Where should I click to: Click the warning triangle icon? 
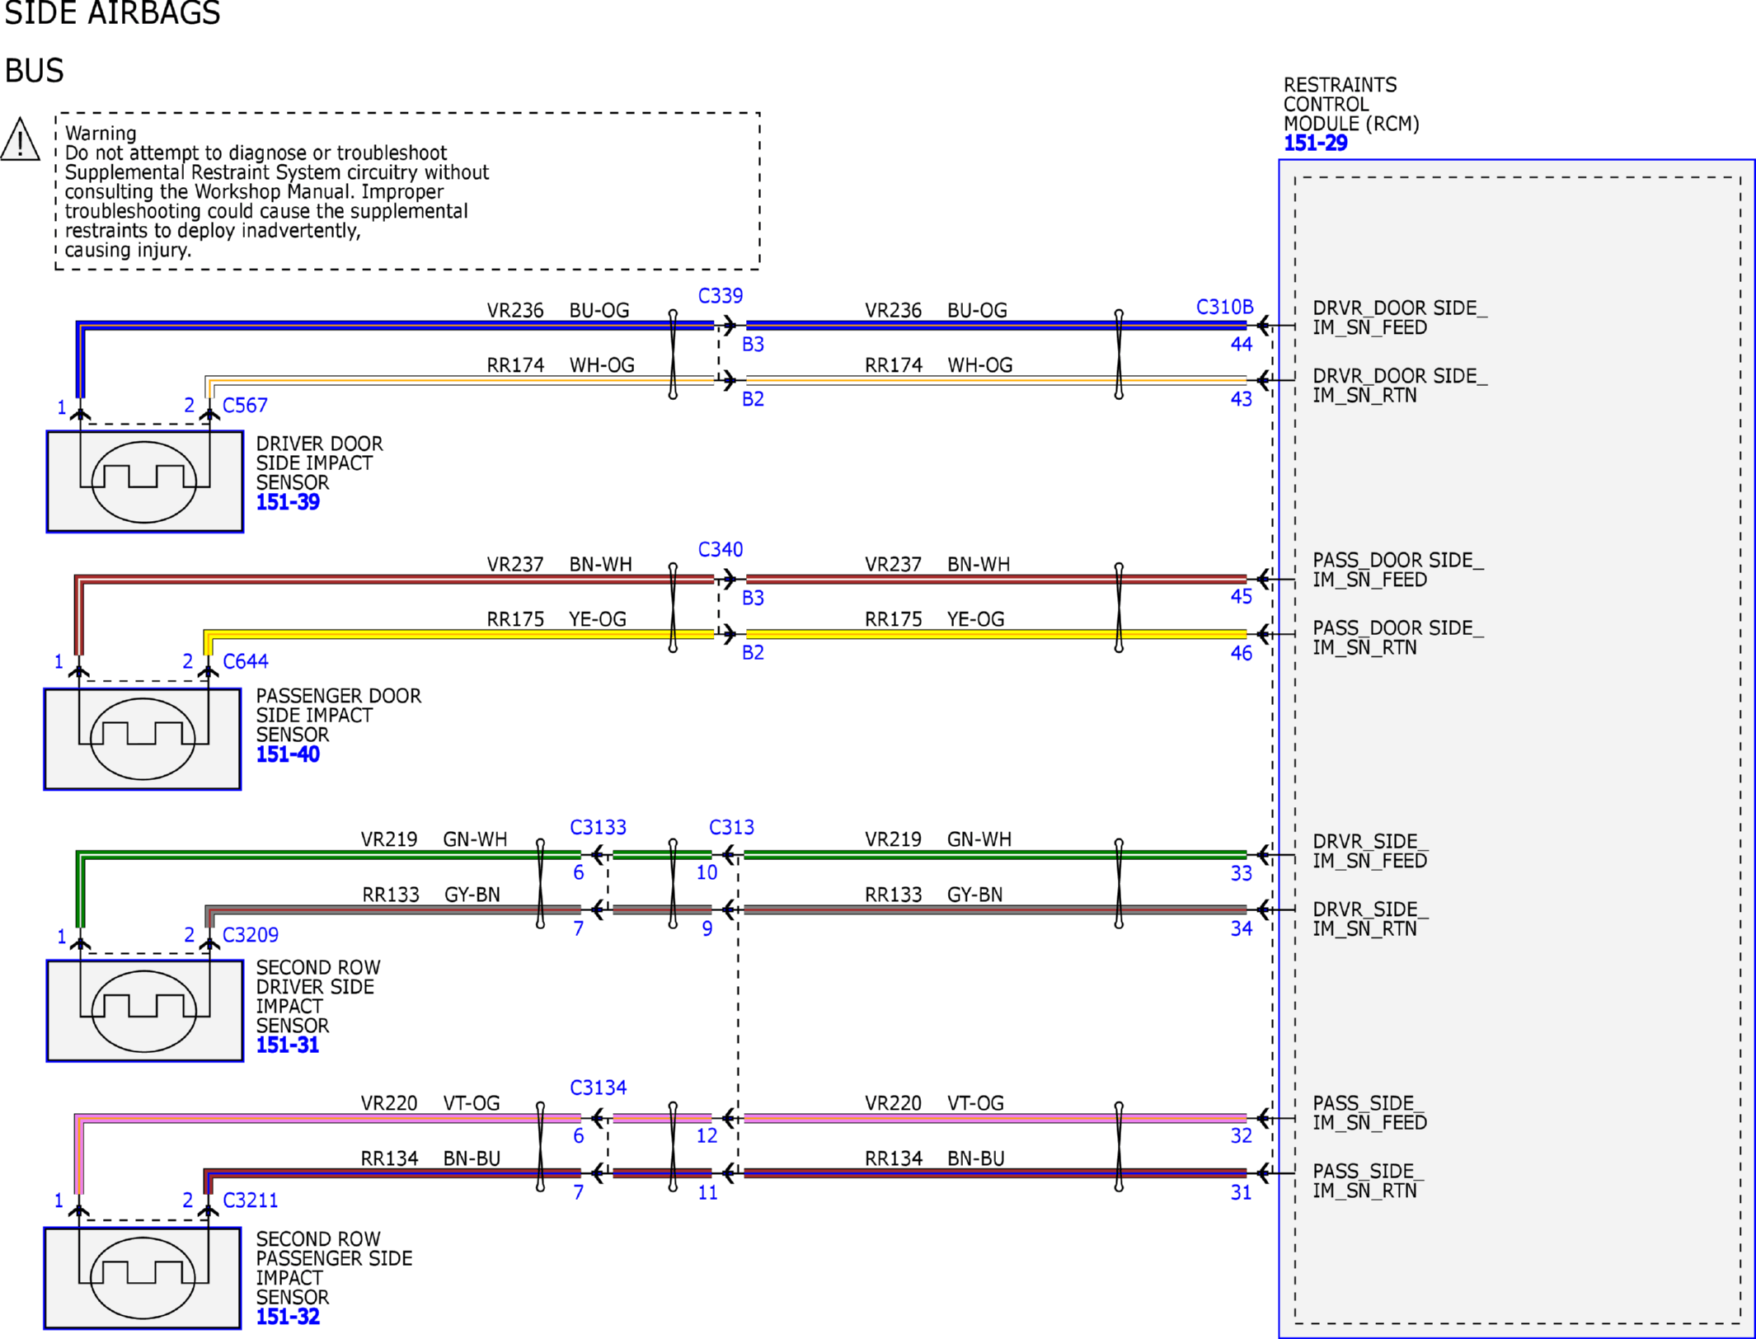click(x=20, y=139)
